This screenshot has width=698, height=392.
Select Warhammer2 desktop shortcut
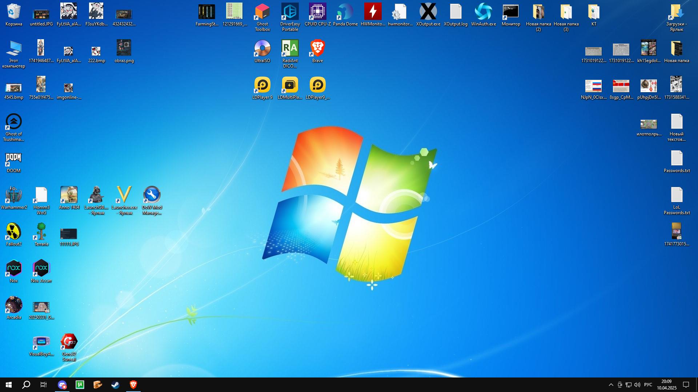pyautogui.click(x=13, y=198)
